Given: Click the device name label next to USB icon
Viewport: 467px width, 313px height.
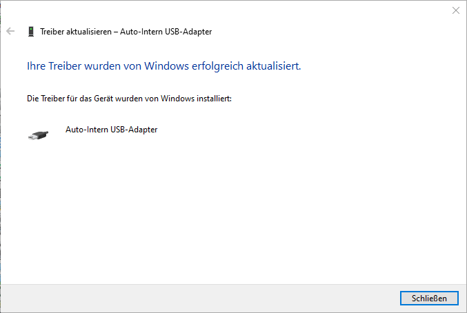Looking at the screenshot, I should [x=111, y=130].
